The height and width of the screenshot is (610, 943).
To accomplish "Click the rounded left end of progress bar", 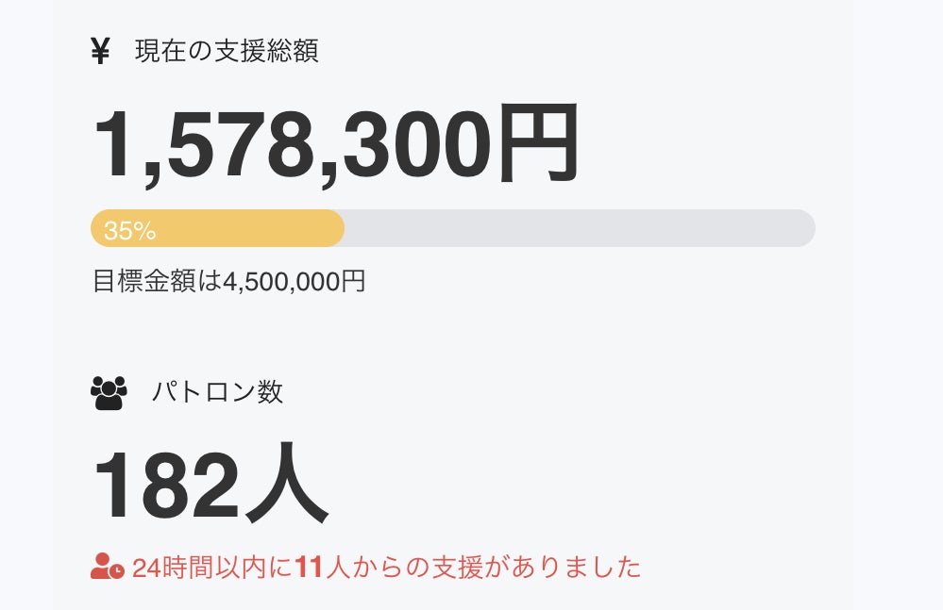I will [x=98, y=228].
